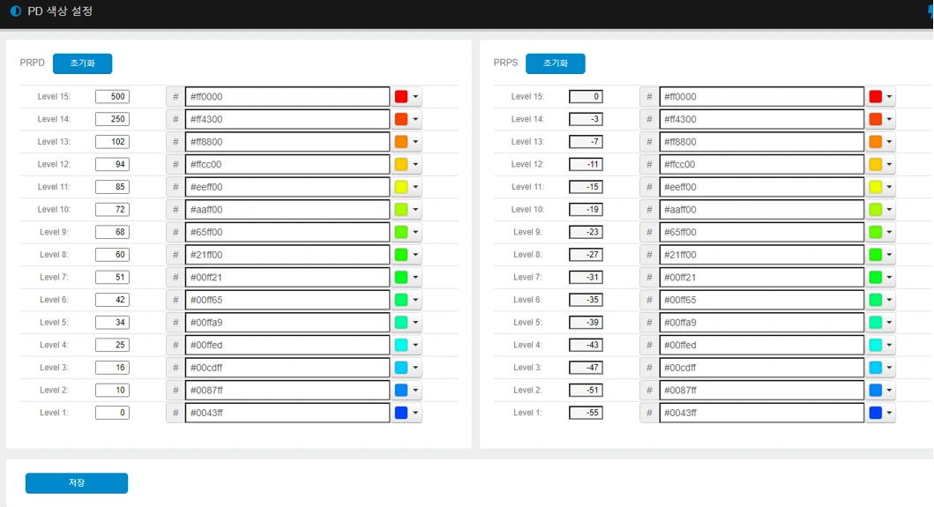This screenshot has width=934, height=507.
Task: Save settings with 저장 button
Action: (77, 483)
